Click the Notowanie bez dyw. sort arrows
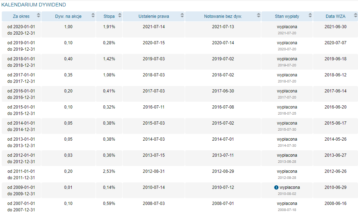The image size is (358, 216). [259, 15]
